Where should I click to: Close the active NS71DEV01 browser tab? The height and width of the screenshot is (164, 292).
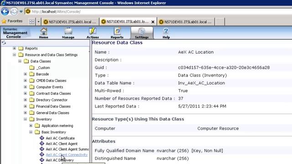click(153, 22)
